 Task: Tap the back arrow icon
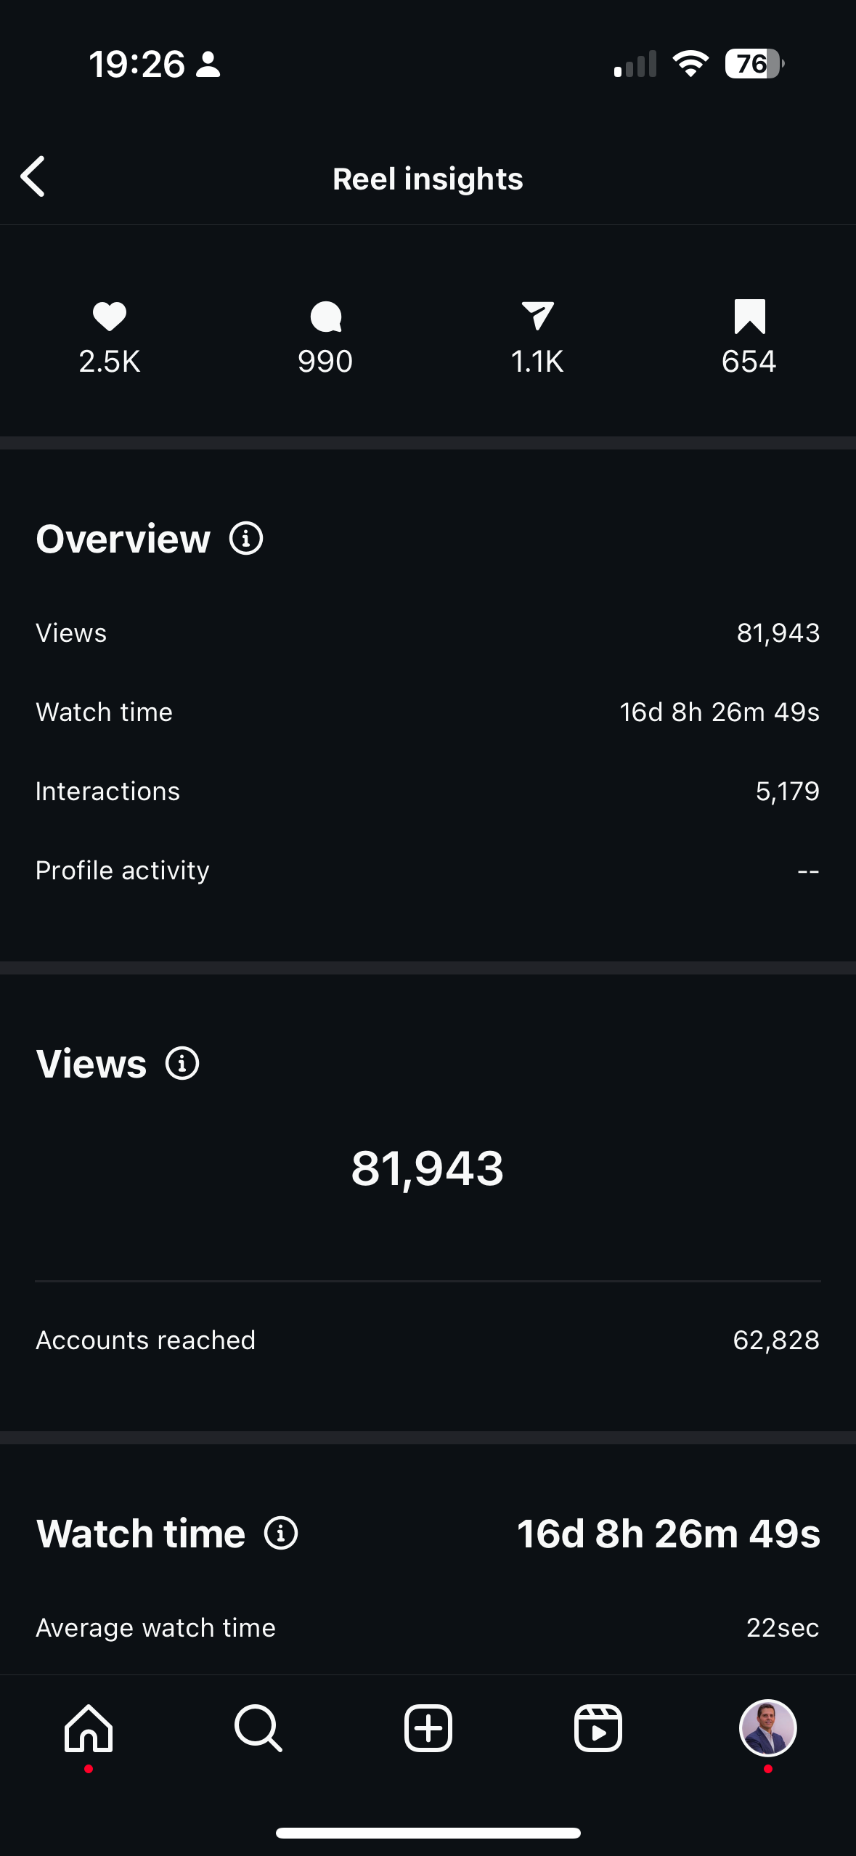[x=33, y=176]
